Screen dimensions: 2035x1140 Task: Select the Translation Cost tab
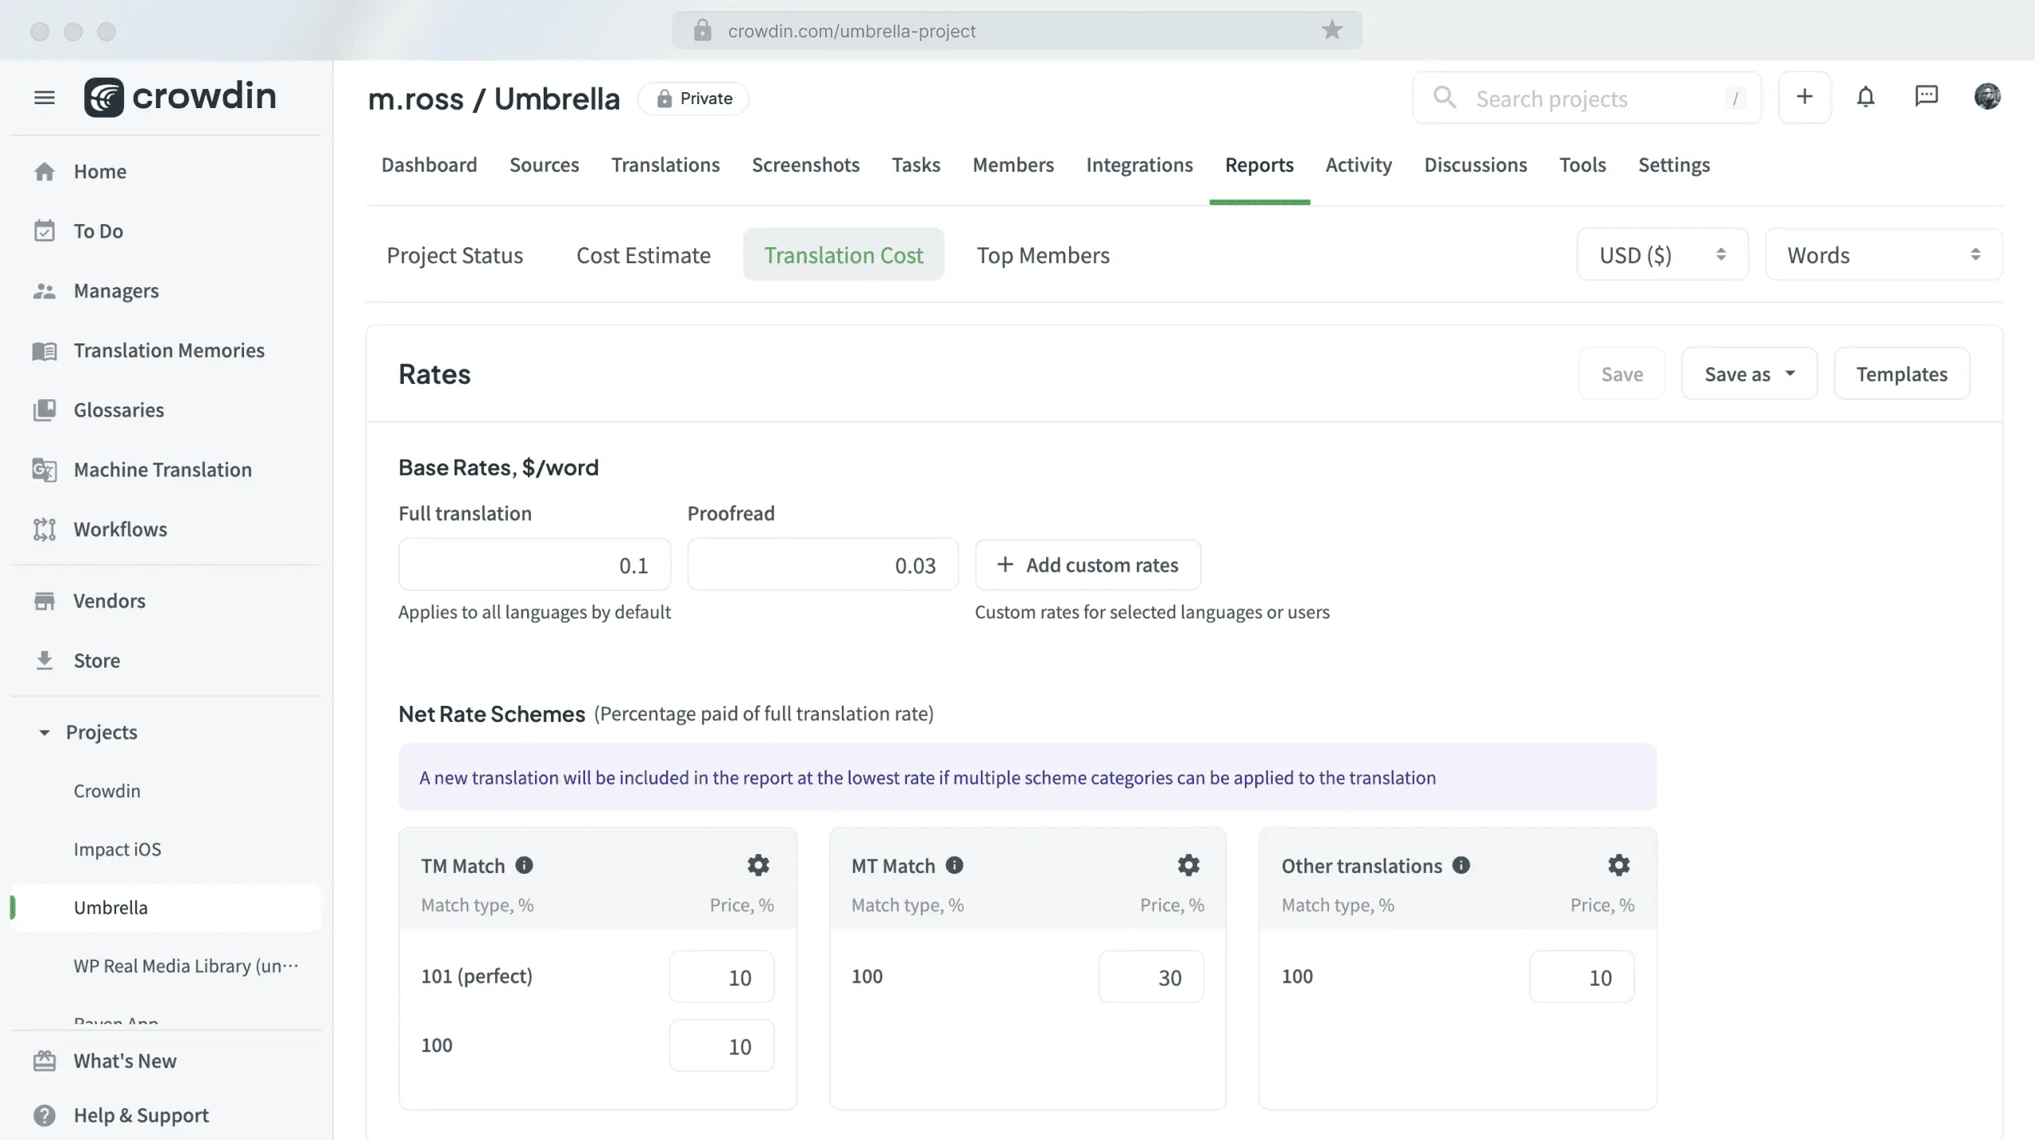pos(843,253)
